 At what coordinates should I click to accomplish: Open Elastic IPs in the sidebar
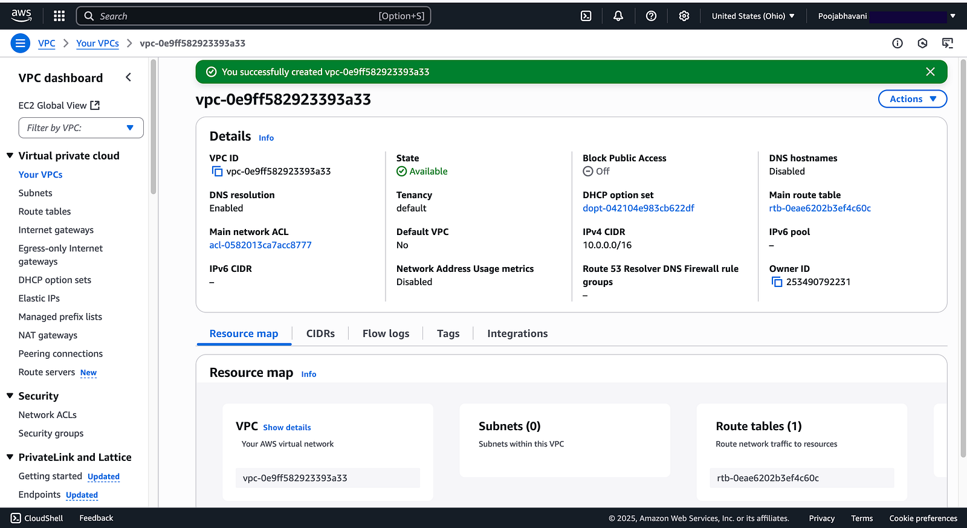[x=39, y=298]
